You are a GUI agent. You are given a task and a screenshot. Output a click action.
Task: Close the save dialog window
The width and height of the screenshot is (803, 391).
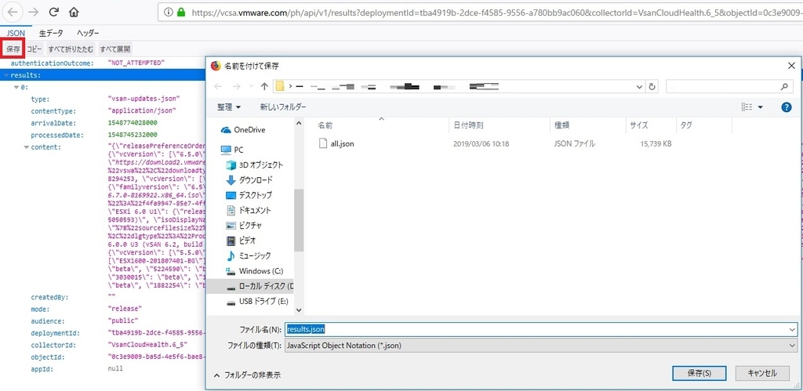click(791, 65)
